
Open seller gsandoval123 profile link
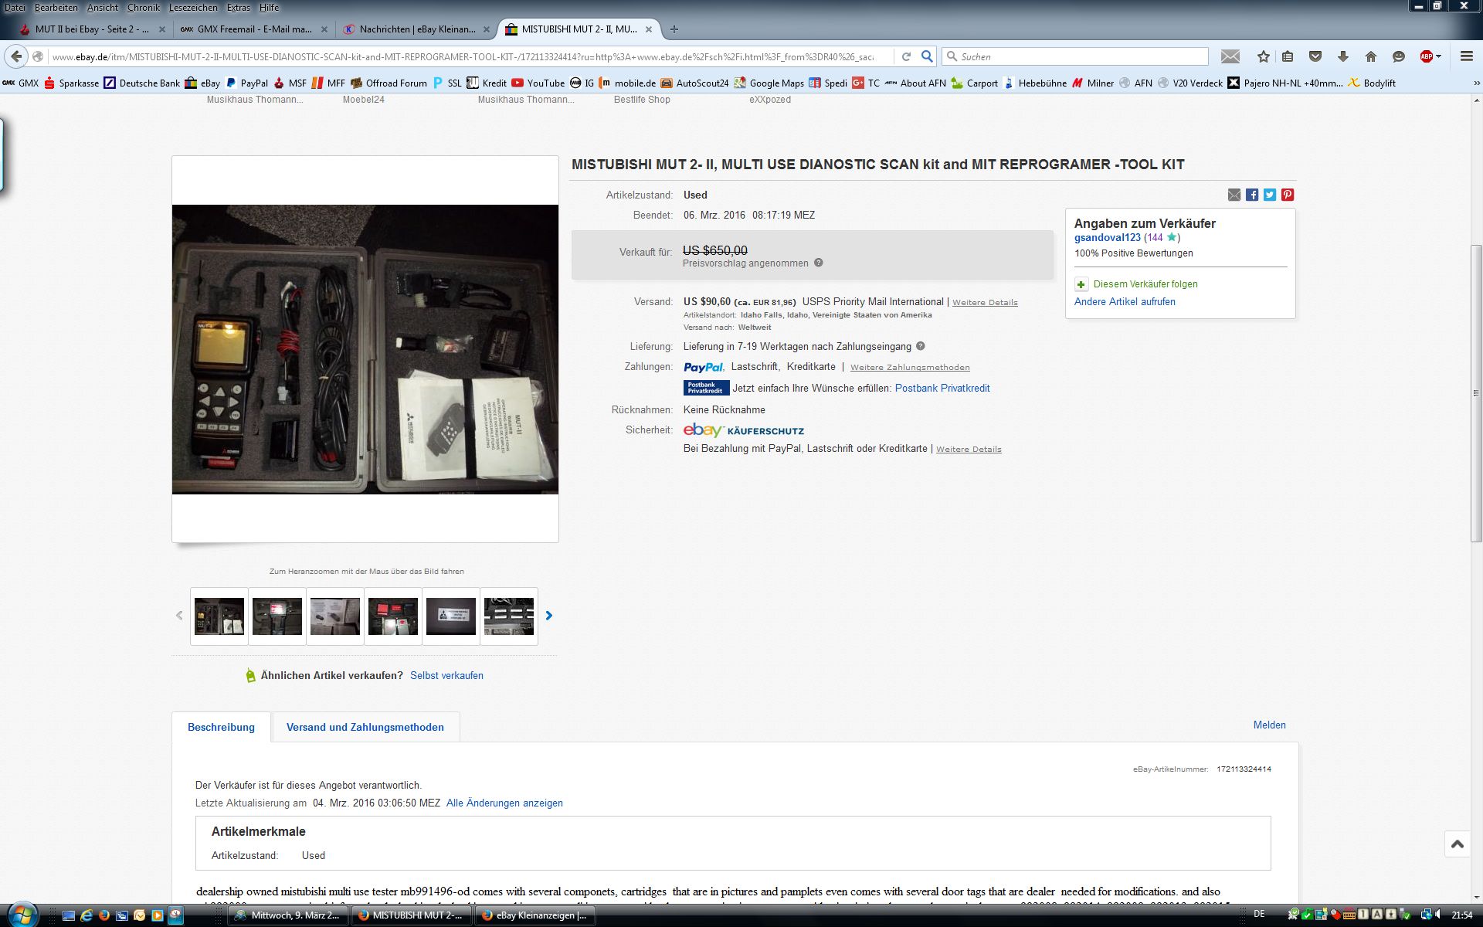(1107, 238)
